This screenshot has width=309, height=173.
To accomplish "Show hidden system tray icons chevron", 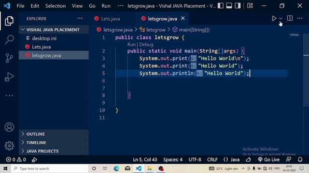I will coord(243,169).
